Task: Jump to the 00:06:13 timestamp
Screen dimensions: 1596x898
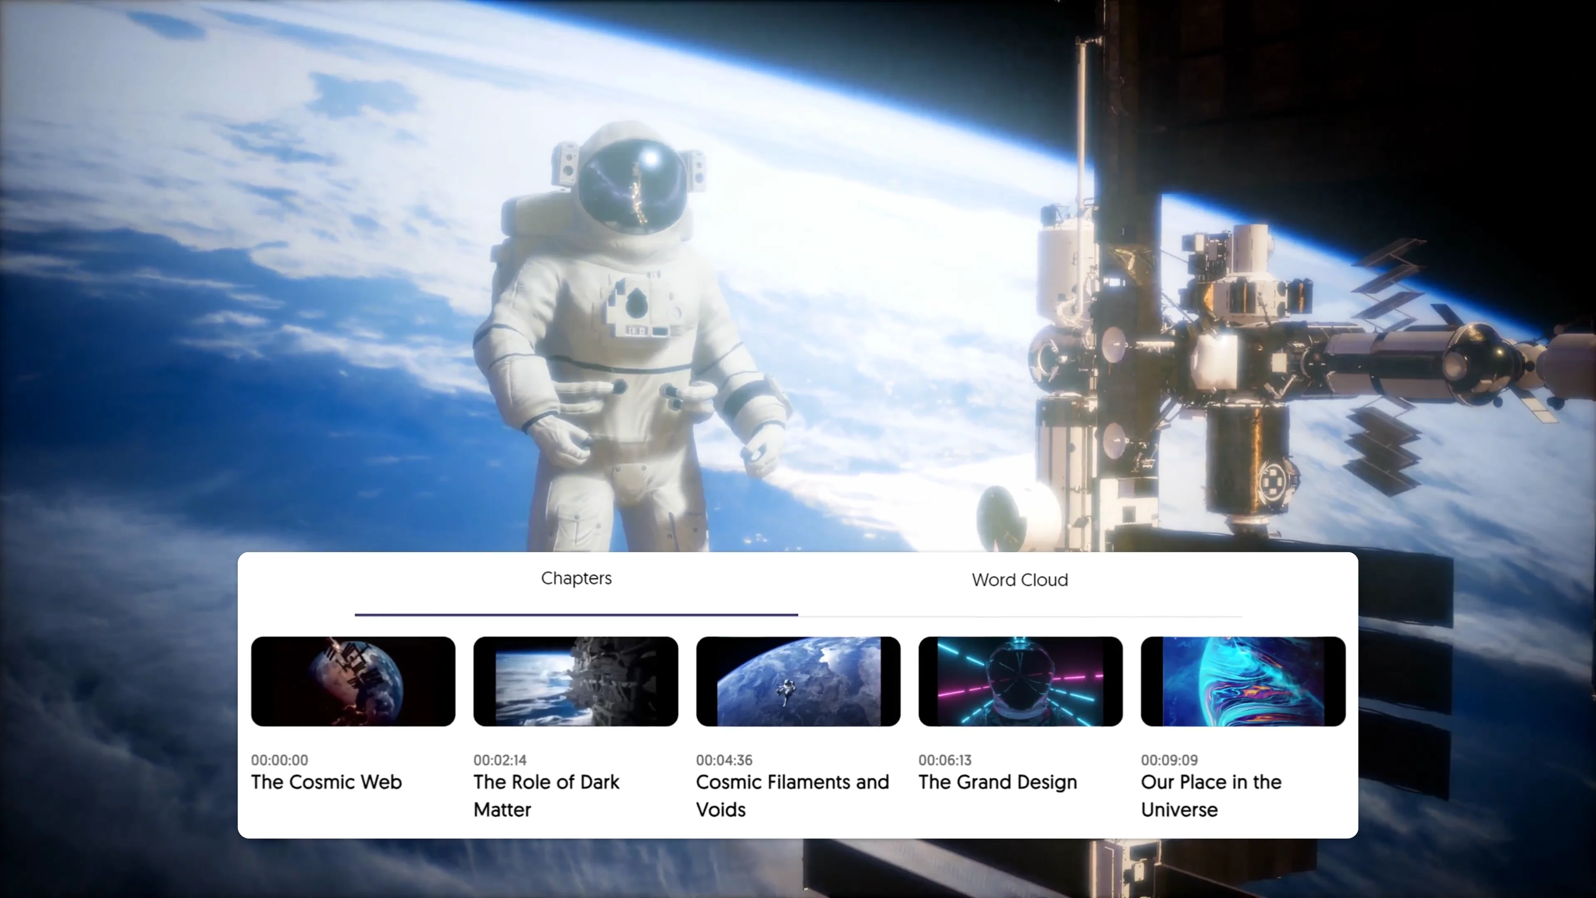Action: coord(945,760)
